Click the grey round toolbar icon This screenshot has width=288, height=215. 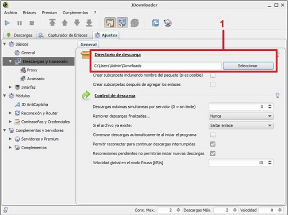pos(135,23)
